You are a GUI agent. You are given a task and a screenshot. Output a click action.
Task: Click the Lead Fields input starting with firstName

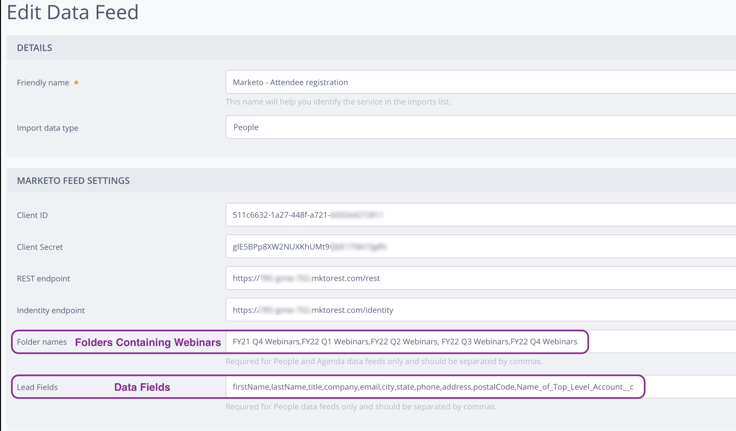pyautogui.click(x=481, y=387)
